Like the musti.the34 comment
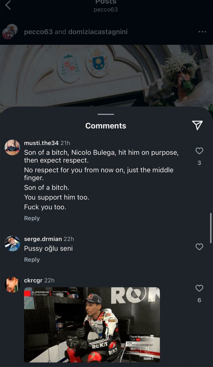Image resolution: width=213 pixels, height=367 pixels. click(x=199, y=151)
